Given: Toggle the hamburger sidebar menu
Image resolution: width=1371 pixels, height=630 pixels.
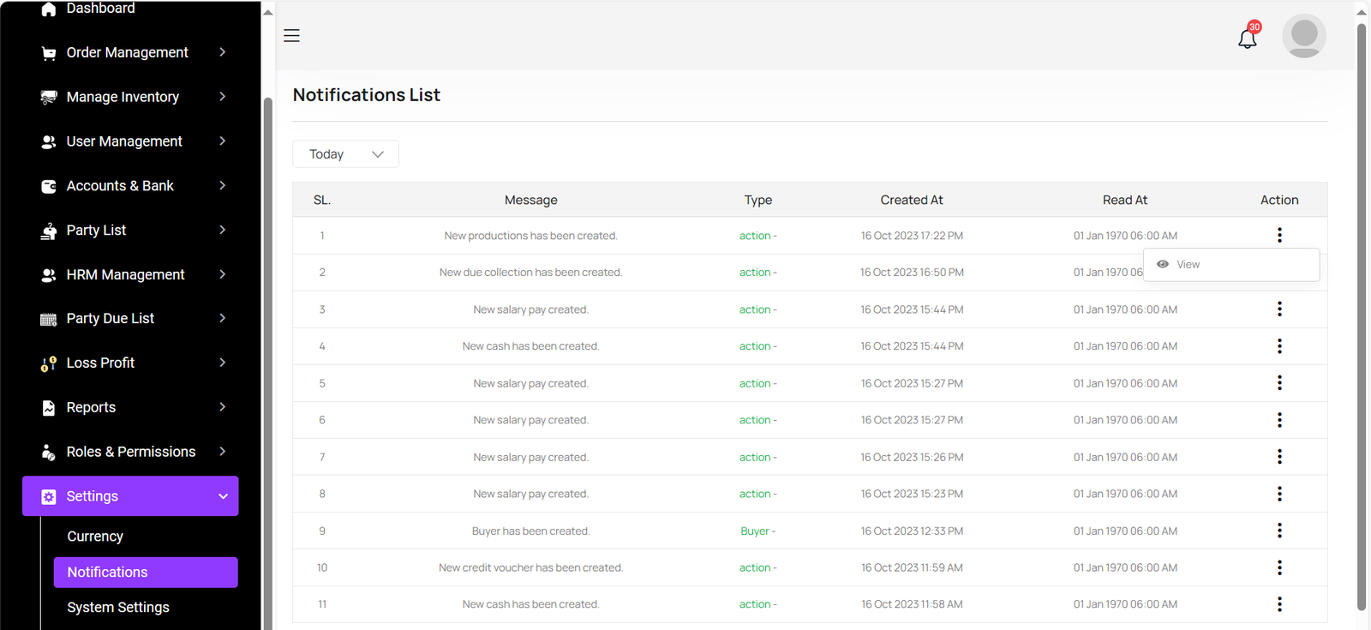Looking at the screenshot, I should pos(291,36).
